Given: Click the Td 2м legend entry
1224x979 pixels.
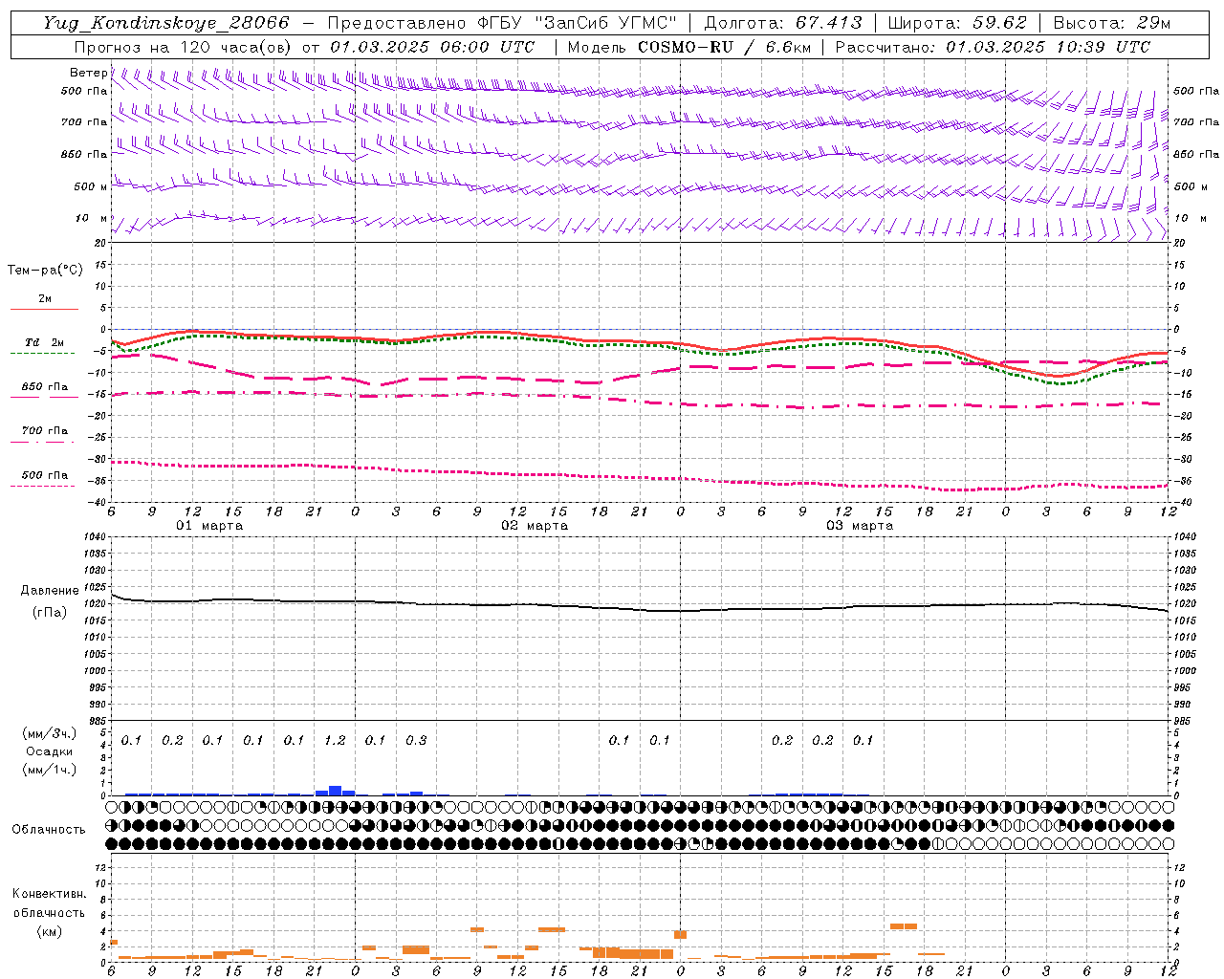Looking at the screenshot, I should pyautogui.click(x=45, y=342).
